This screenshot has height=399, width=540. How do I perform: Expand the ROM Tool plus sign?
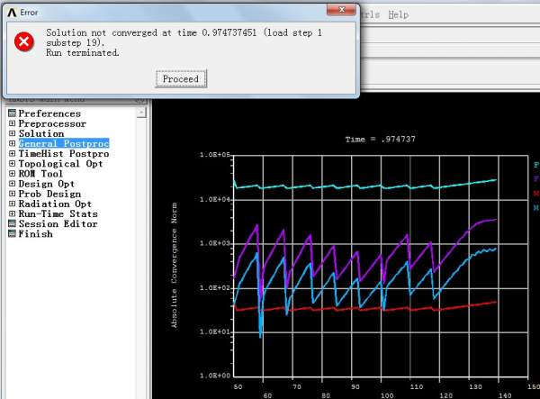pyautogui.click(x=12, y=174)
